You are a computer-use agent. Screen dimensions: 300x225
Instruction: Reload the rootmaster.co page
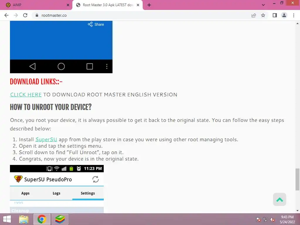tap(25, 15)
